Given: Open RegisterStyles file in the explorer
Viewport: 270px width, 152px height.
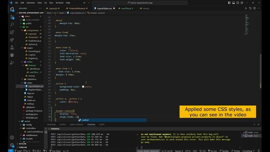Looking at the screenshot, I should pyautogui.click(x=35, y=90).
